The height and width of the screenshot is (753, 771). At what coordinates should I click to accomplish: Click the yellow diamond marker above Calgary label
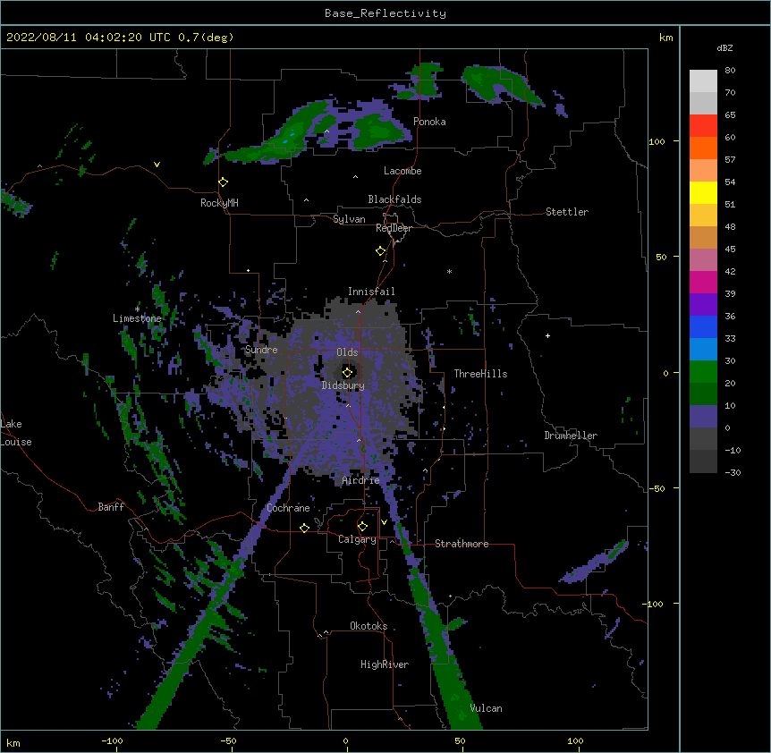pyautogui.click(x=362, y=527)
